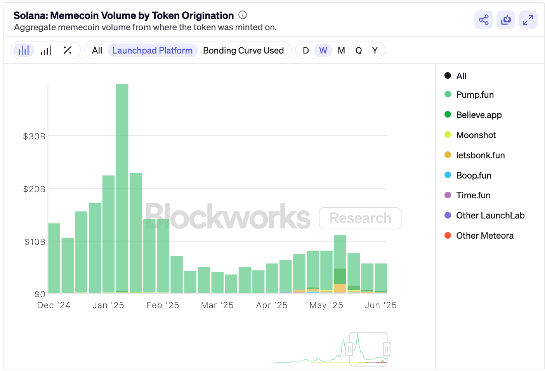
Task: Select the Launchpad Platform tab
Action: (153, 50)
